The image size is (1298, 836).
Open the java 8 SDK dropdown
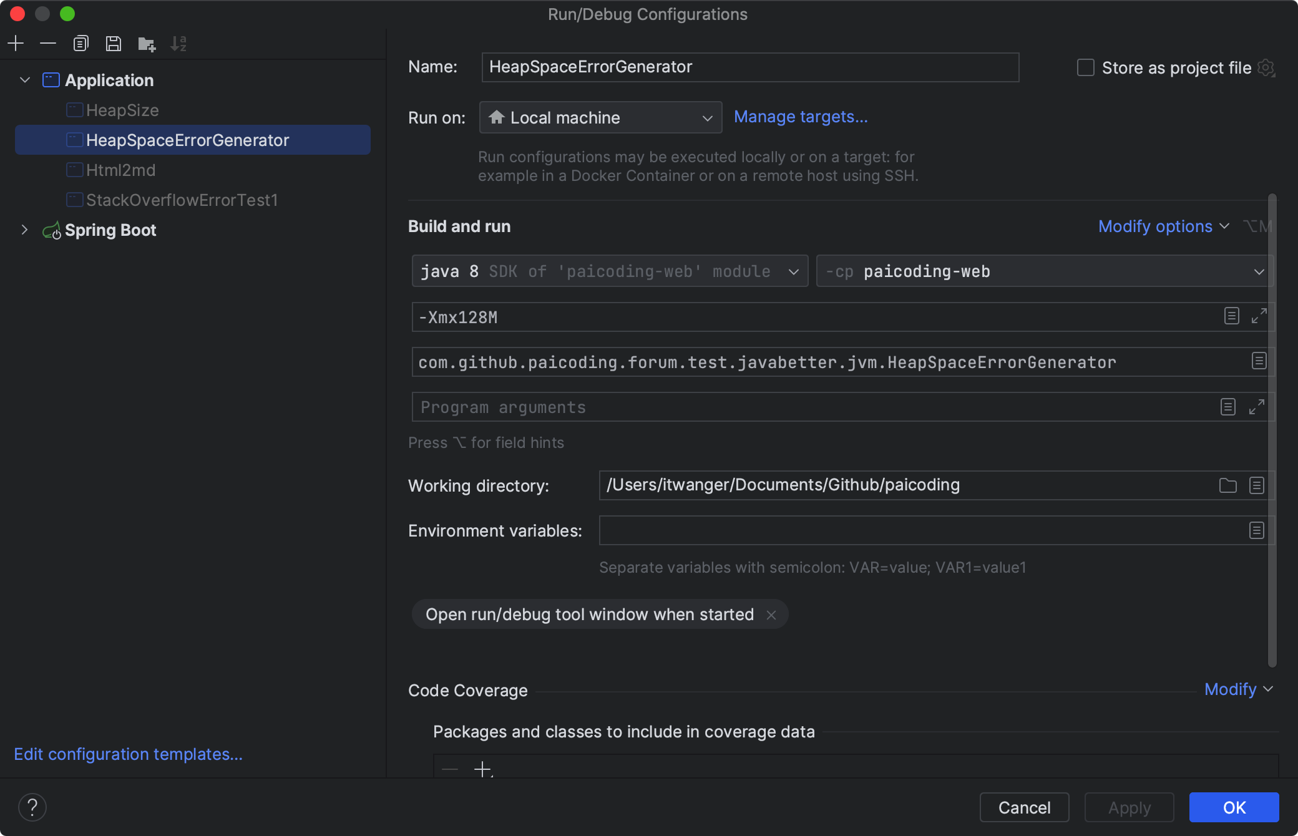pyautogui.click(x=609, y=271)
